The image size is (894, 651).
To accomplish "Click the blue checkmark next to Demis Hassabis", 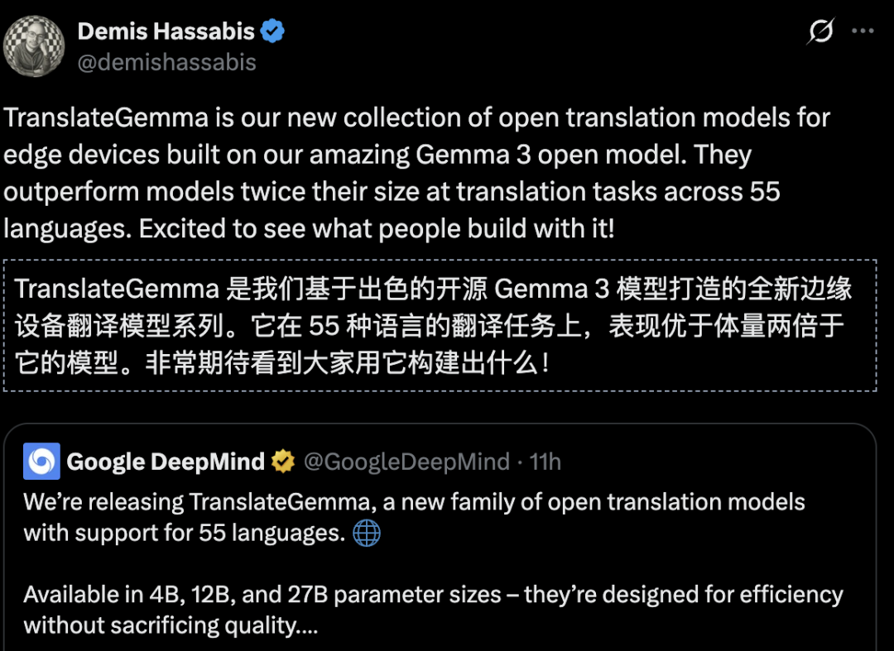I will click(x=271, y=31).
